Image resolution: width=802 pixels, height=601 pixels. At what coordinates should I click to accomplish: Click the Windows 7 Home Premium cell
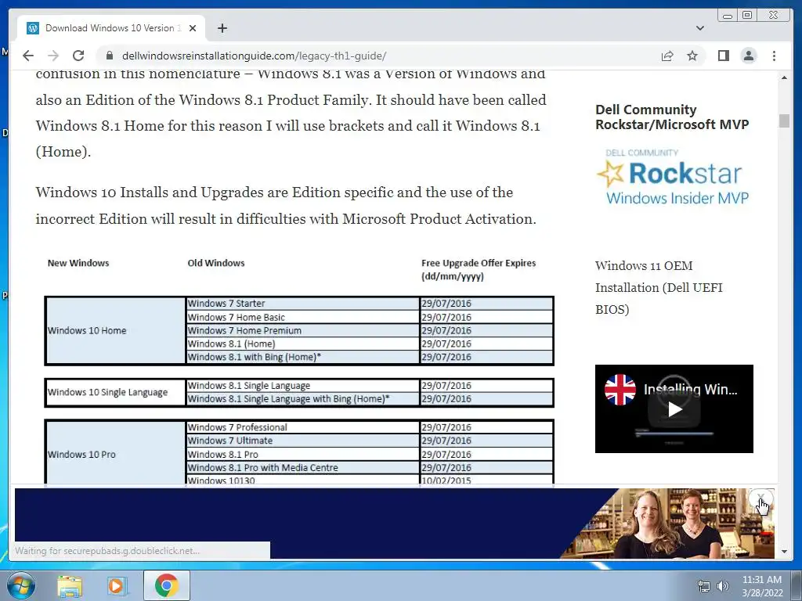[x=303, y=330]
